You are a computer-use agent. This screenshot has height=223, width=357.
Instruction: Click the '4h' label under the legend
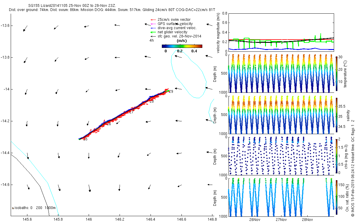pos(152,40)
